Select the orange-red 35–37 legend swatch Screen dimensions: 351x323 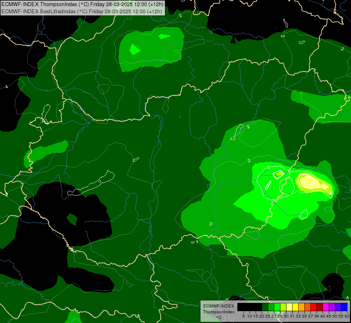click(308, 307)
